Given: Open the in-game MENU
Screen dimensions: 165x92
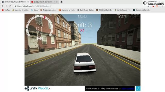Looking at the screenshot, I should point(82,16).
